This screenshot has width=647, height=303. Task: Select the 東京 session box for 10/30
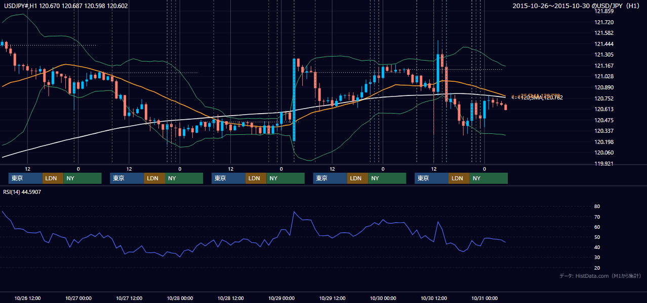pos(431,178)
